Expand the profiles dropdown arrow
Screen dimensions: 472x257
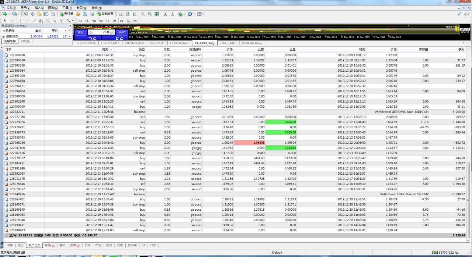[19, 14]
